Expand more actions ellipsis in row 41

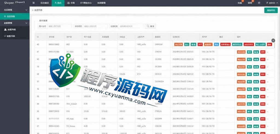(267, 52)
